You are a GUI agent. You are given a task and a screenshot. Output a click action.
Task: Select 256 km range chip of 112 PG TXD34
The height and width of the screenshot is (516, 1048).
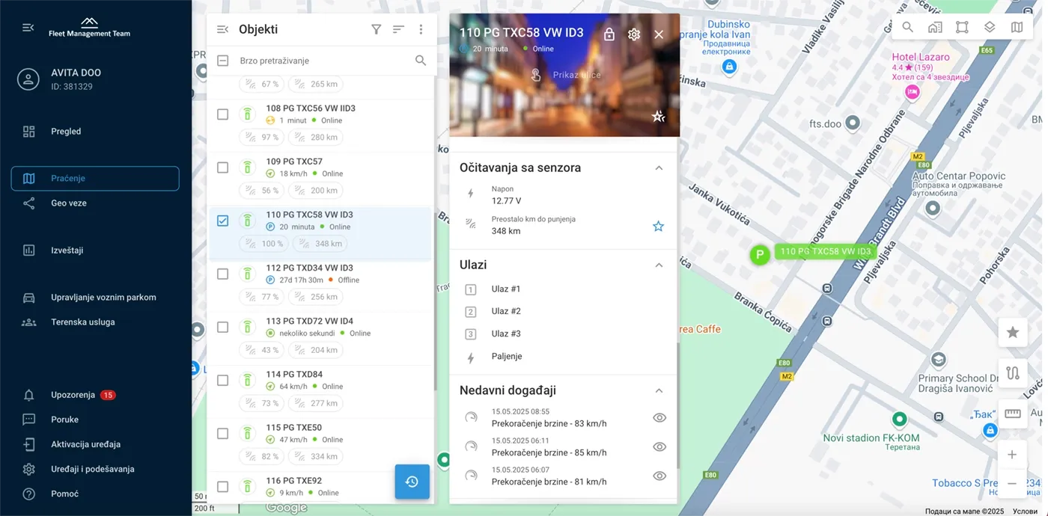pos(317,297)
